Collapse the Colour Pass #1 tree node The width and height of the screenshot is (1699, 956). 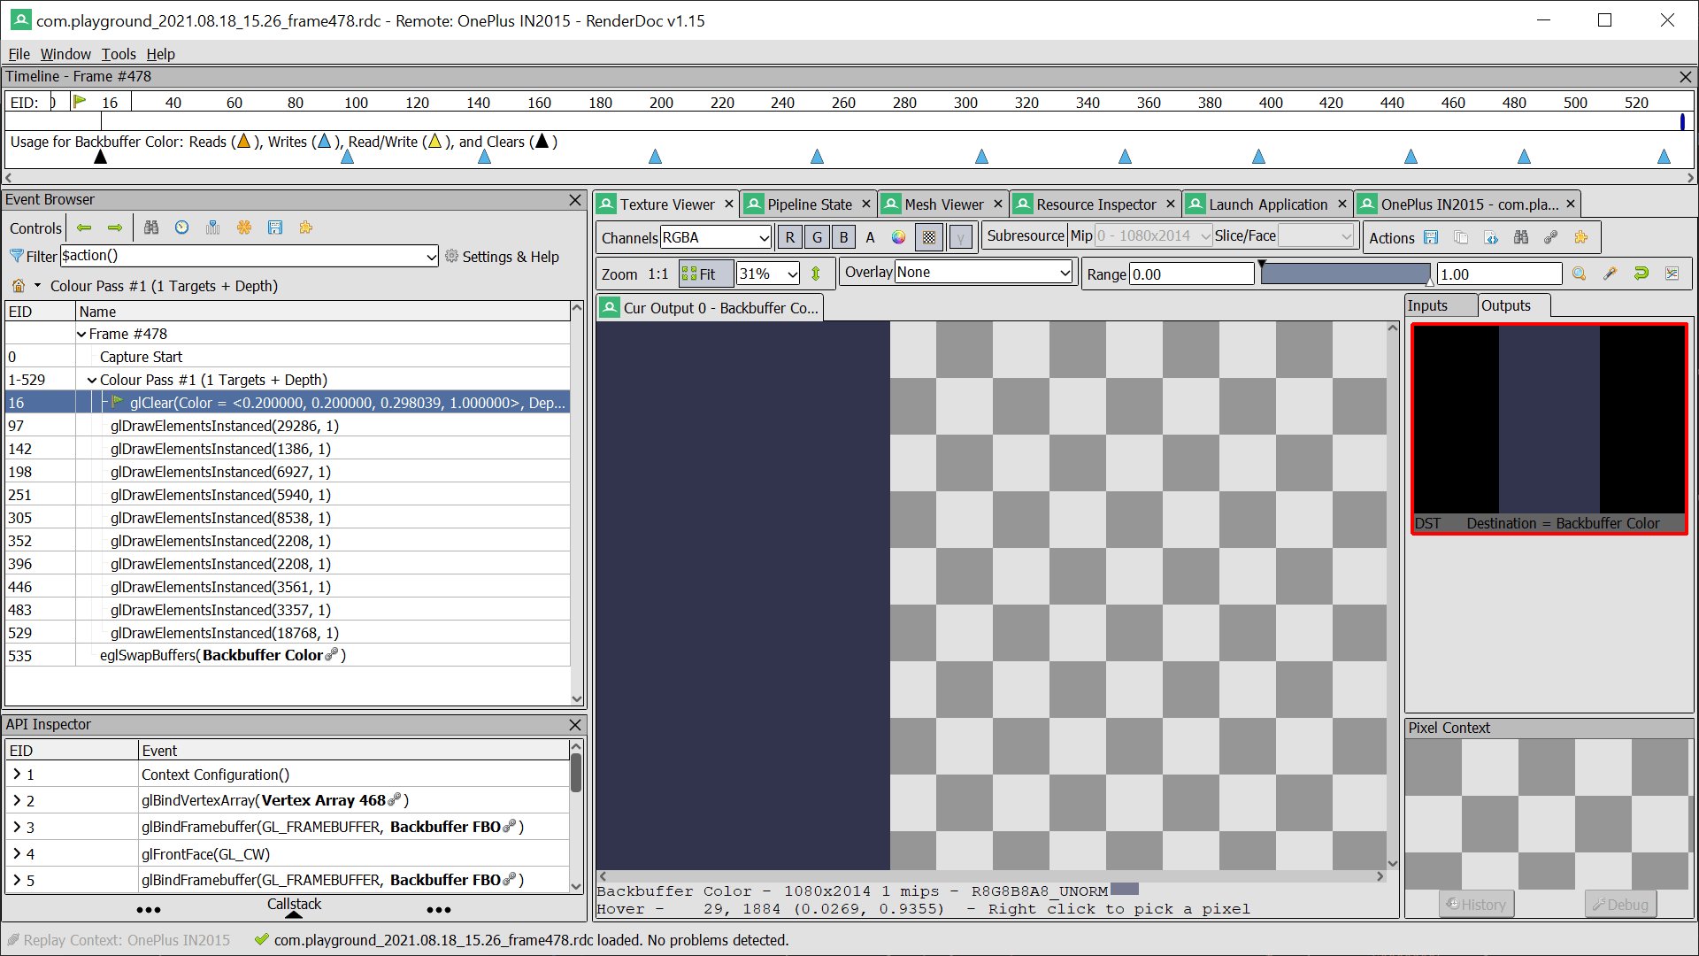tap(92, 380)
